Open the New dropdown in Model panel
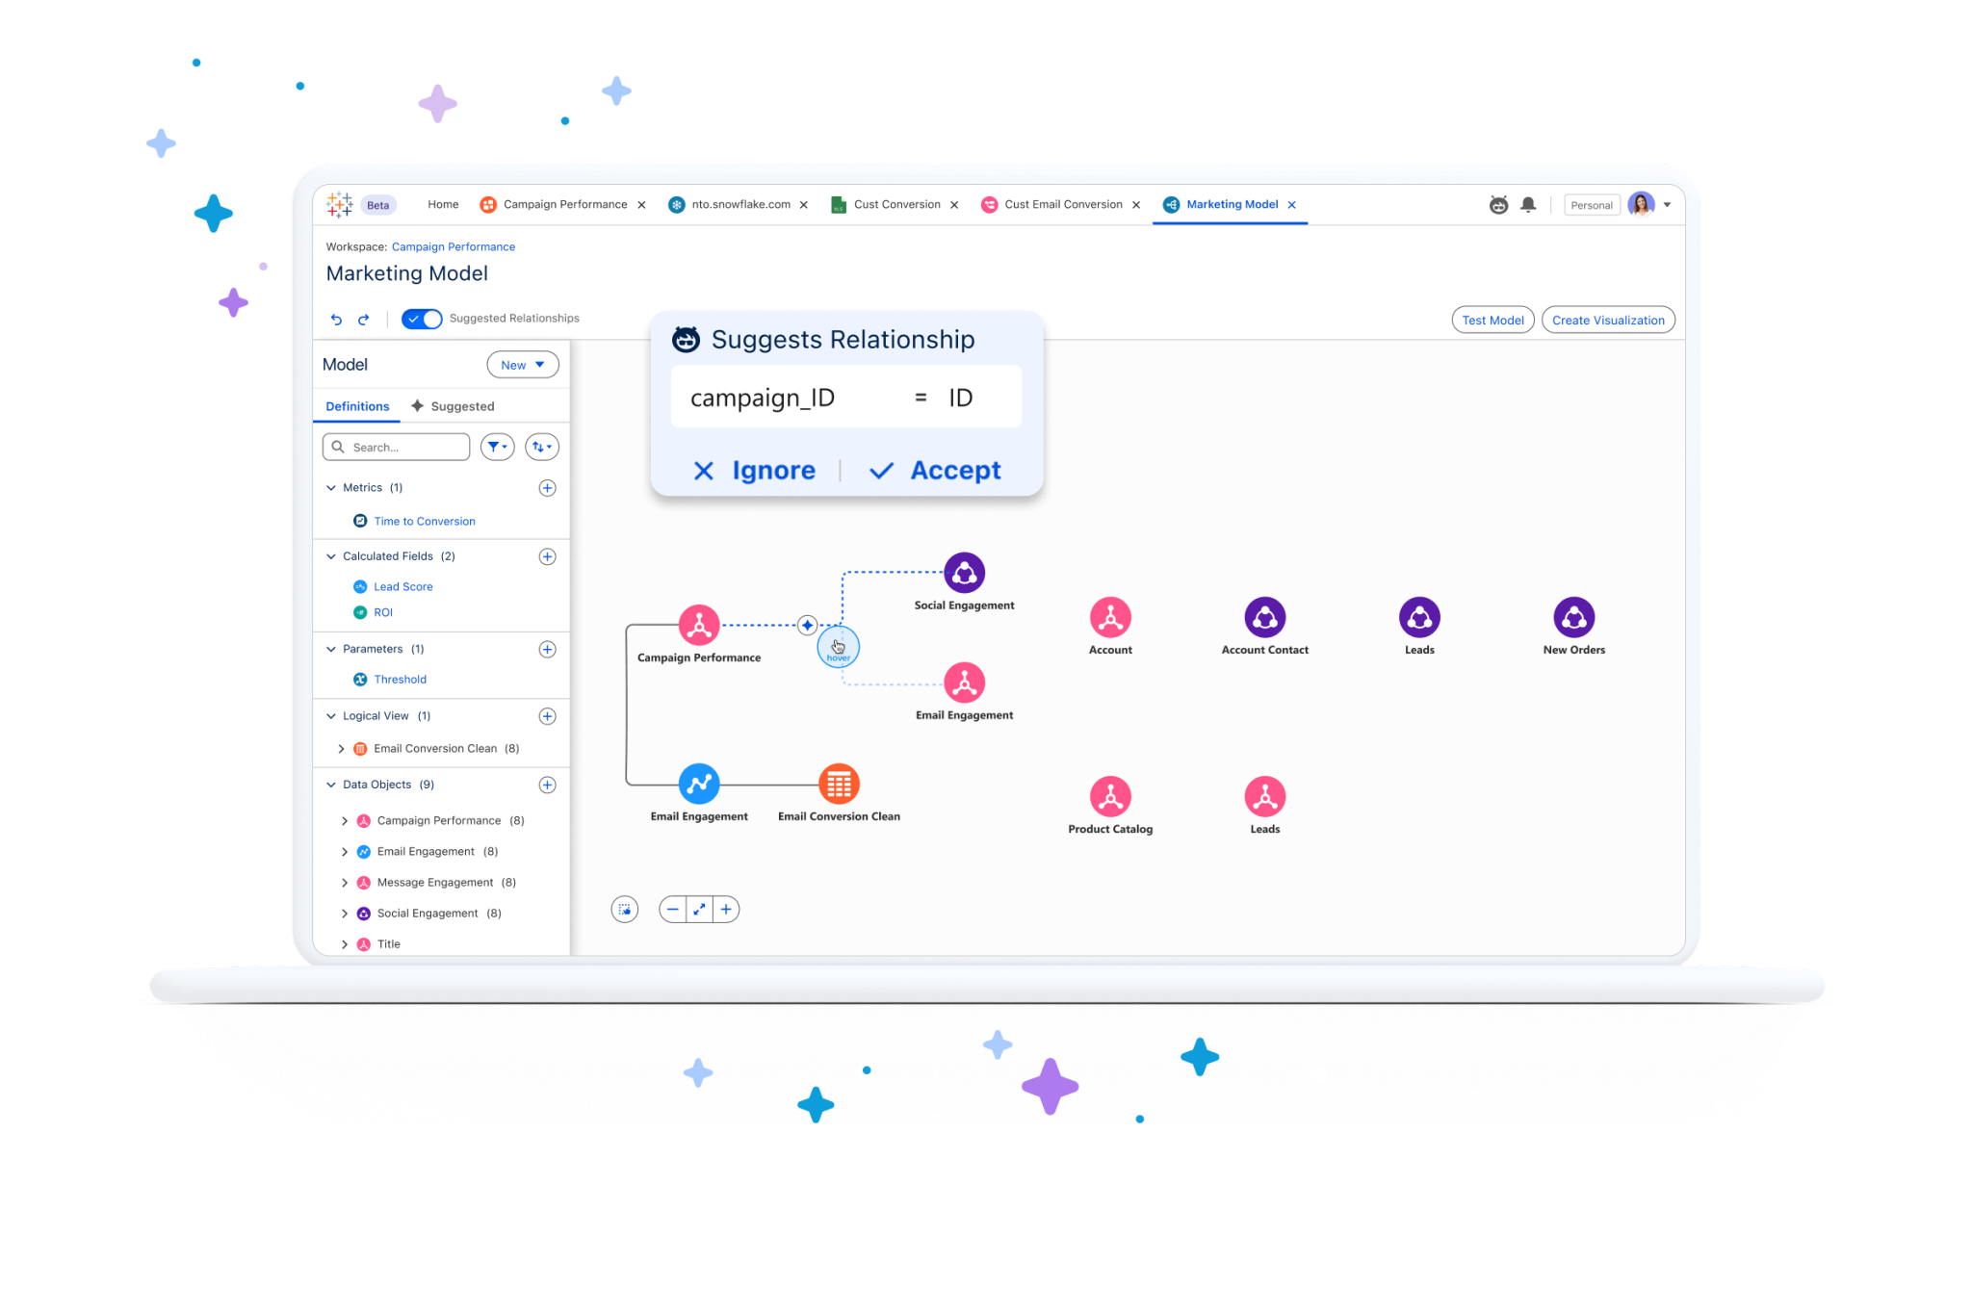The width and height of the screenshot is (1972, 1314). 522,364
